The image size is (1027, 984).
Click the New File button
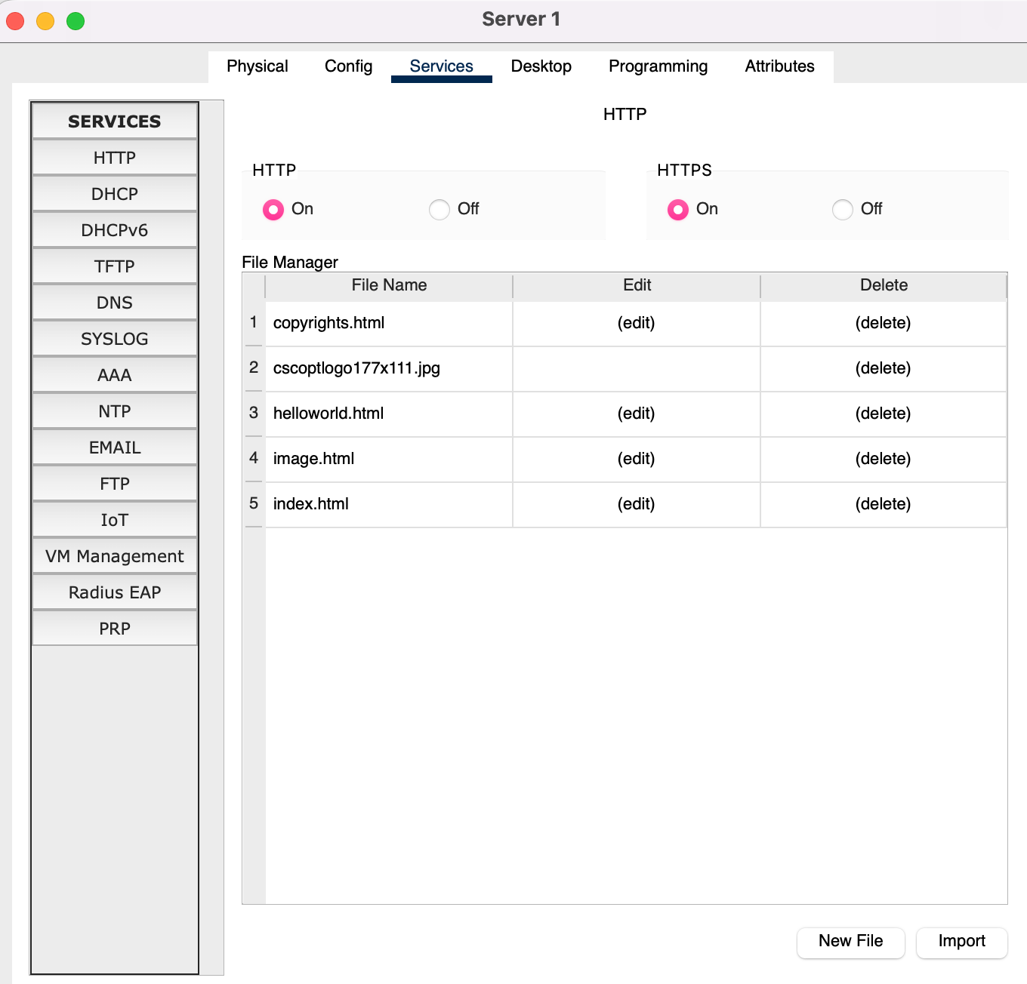tap(851, 942)
